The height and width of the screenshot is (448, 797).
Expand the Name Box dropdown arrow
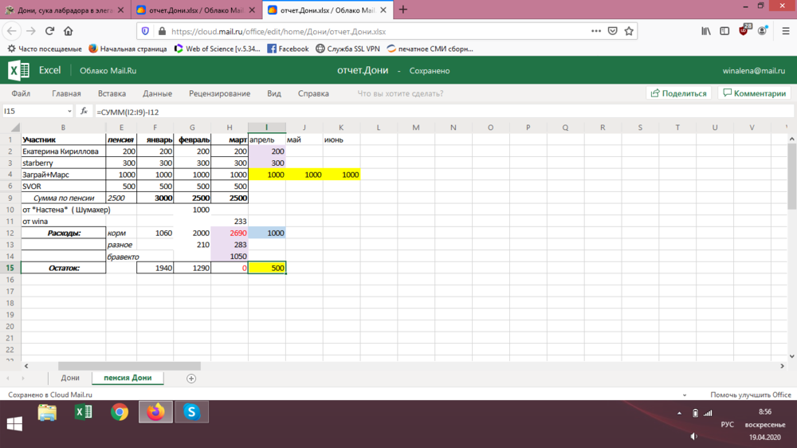(x=69, y=112)
